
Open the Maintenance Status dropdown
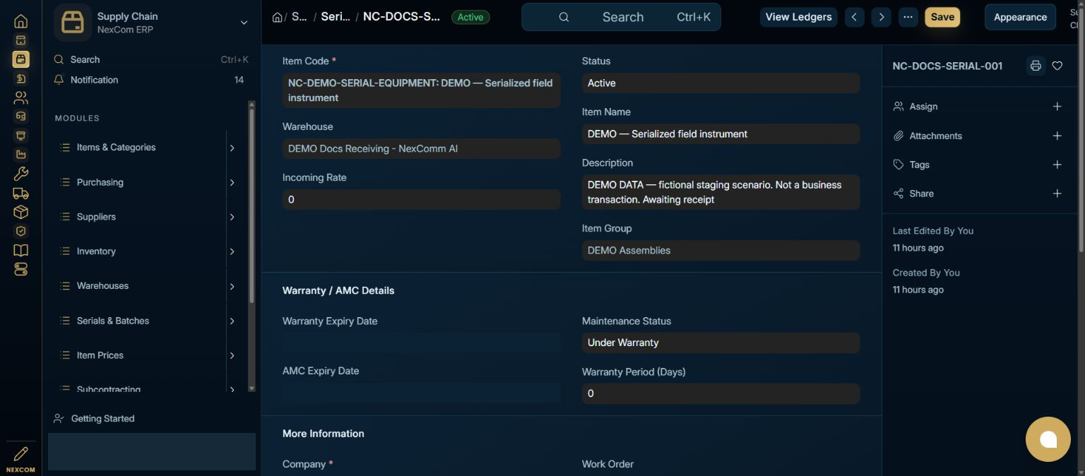(x=721, y=343)
